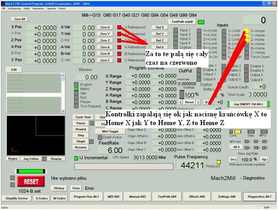Click the Output 4 indicator LED
Image resolution: width=278 pixels, height=210 pixels.
(x=199, y=79)
